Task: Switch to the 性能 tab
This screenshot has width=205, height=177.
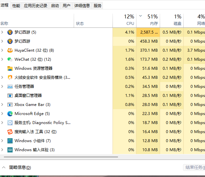Action: coord(16,5)
